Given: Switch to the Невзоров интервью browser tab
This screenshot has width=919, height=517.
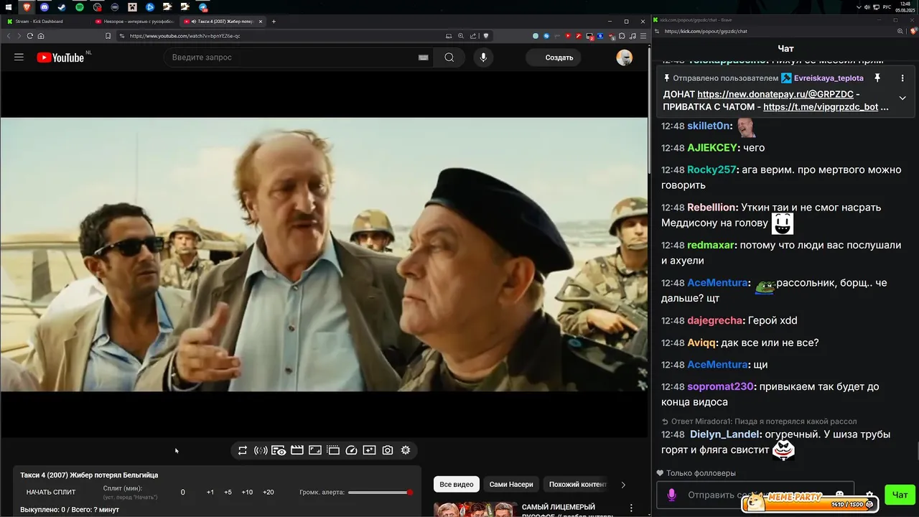Looking at the screenshot, I should pyautogui.click(x=135, y=22).
